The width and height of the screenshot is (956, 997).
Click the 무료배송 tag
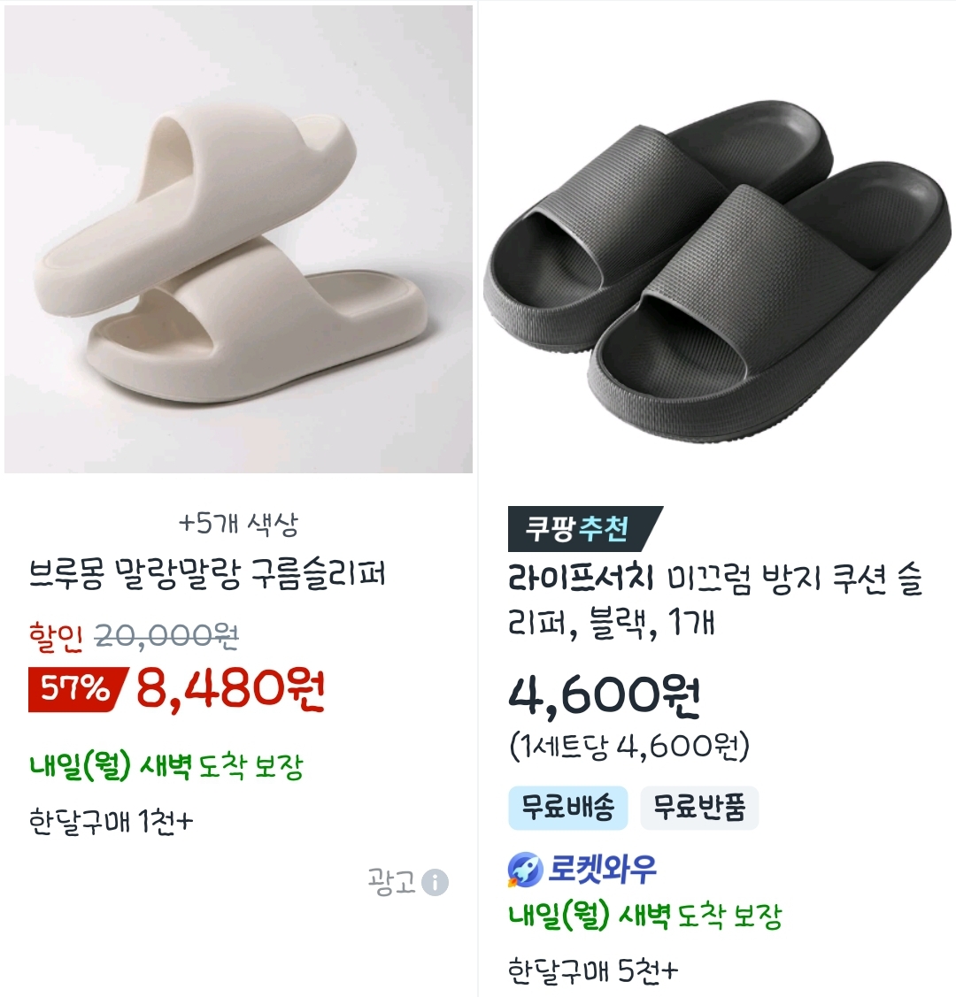coord(568,808)
